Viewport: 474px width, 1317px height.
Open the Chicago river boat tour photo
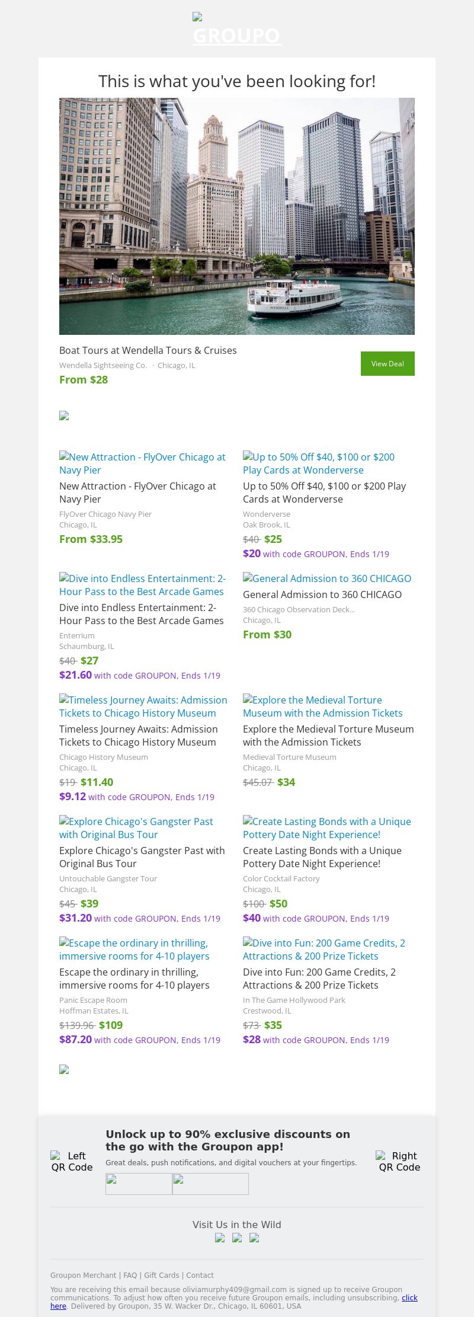237,216
